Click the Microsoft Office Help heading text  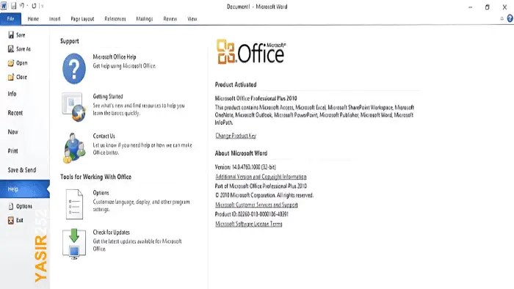coord(115,57)
